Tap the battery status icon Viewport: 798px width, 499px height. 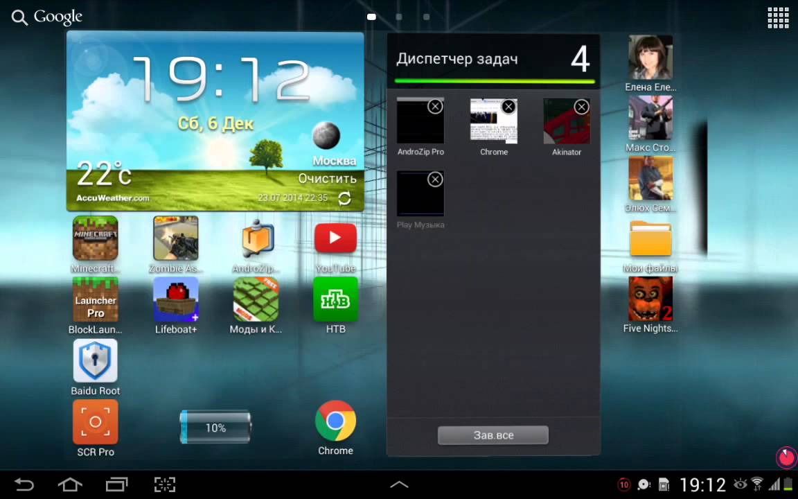coord(788,484)
